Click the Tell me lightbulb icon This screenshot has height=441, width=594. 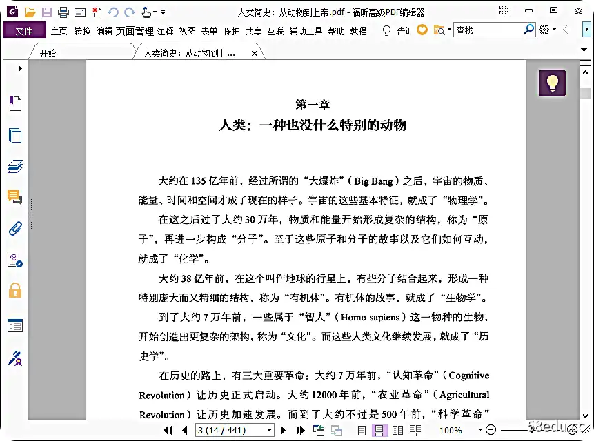tap(386, 30)
